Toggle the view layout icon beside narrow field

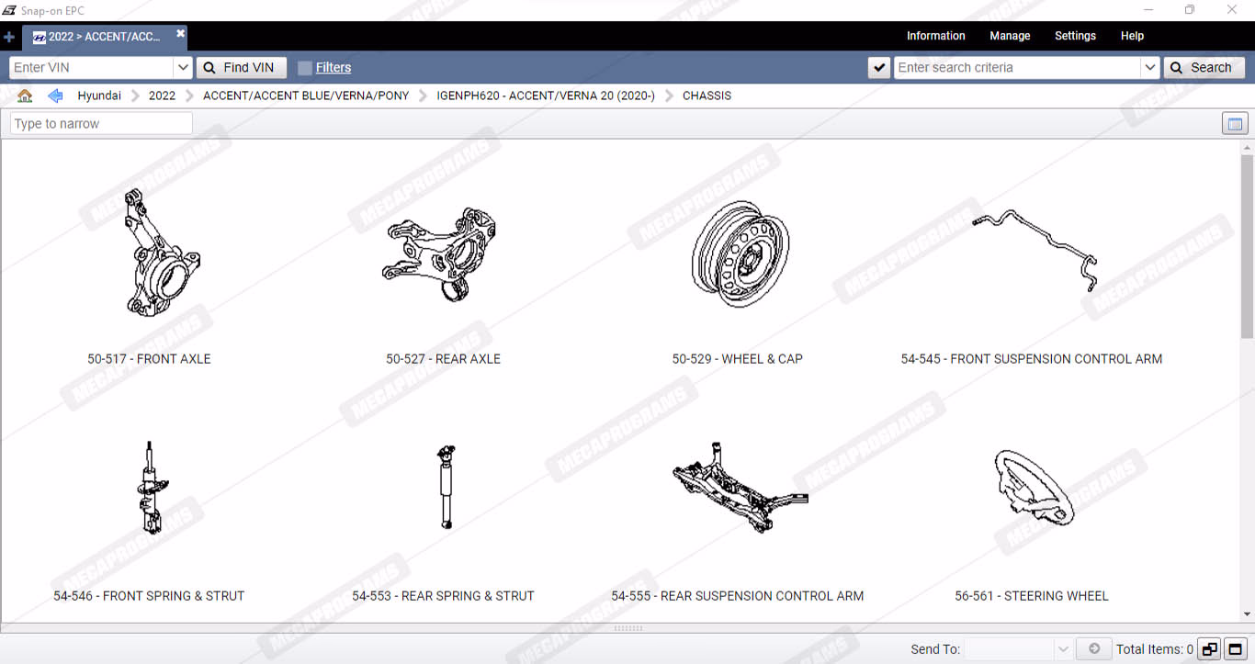click(1235, 124)
